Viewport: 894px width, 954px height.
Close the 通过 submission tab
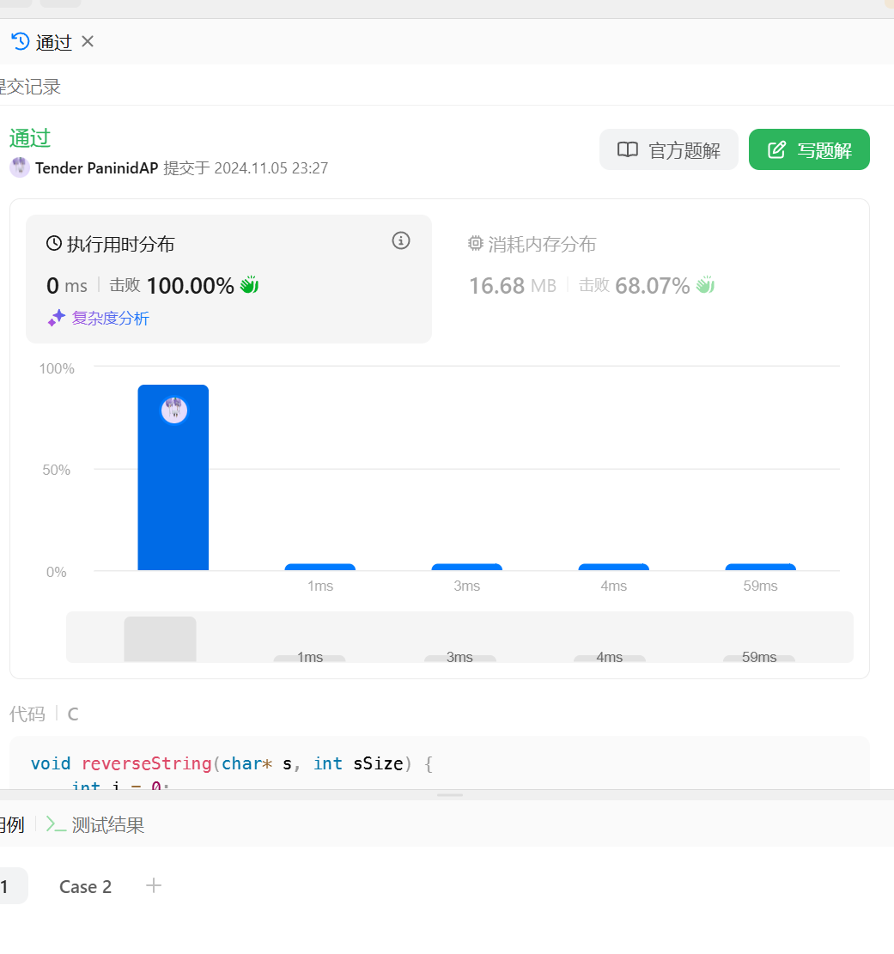pos(88,41)
